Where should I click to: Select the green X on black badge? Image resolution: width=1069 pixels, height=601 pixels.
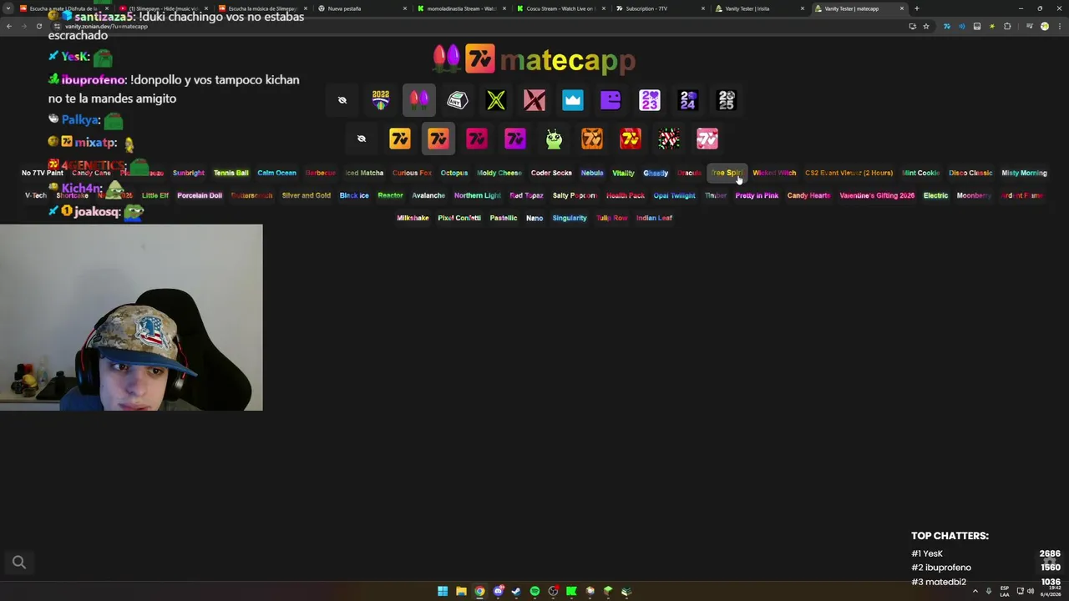pyautogui.click(x=496, y=100)
